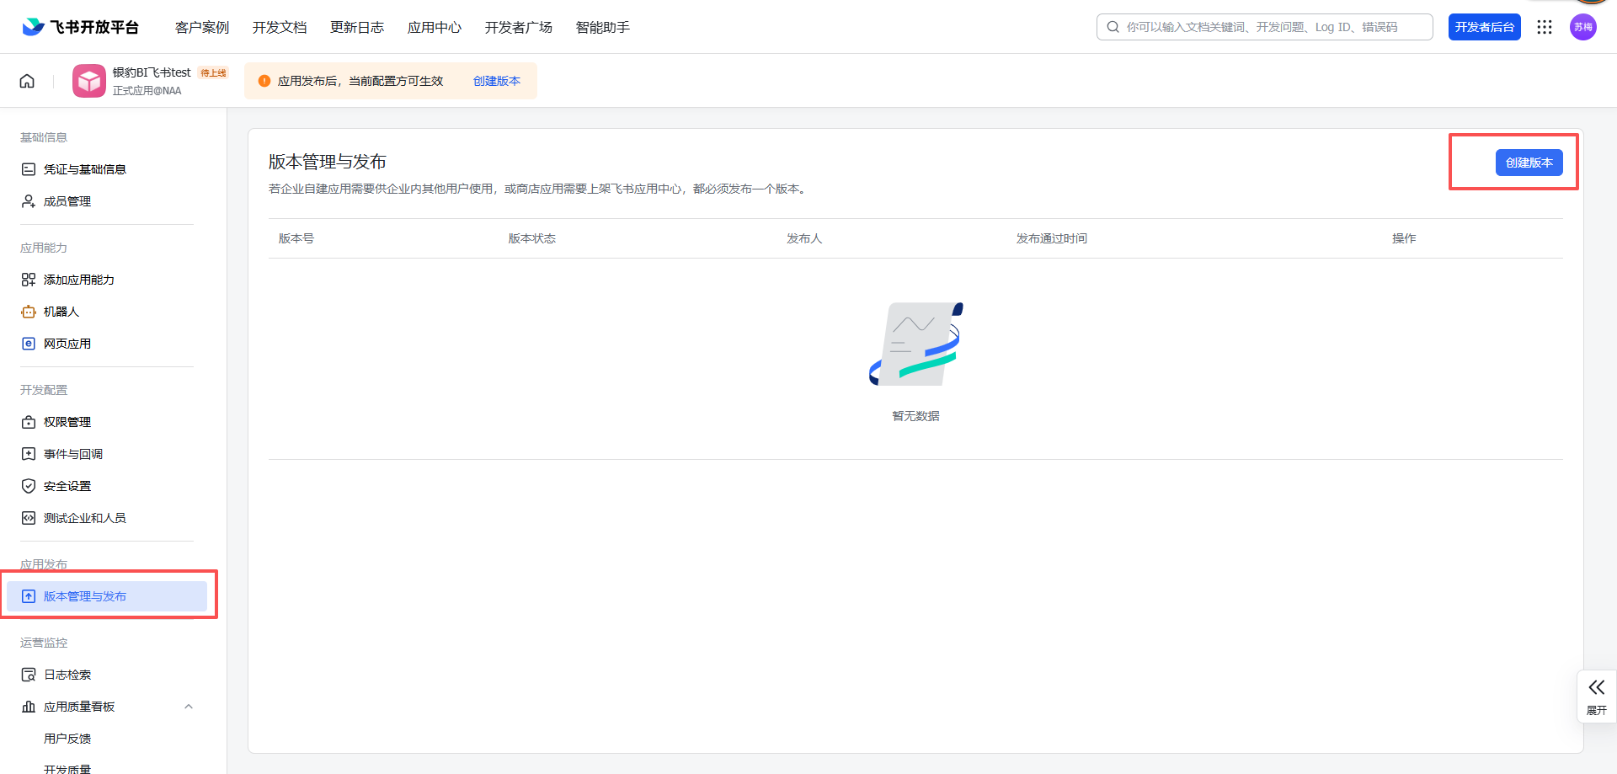The width and height of the screenshot is (1617, 774).
Task: Click the 展开 sidebar collapse control
Action: 1597,696
